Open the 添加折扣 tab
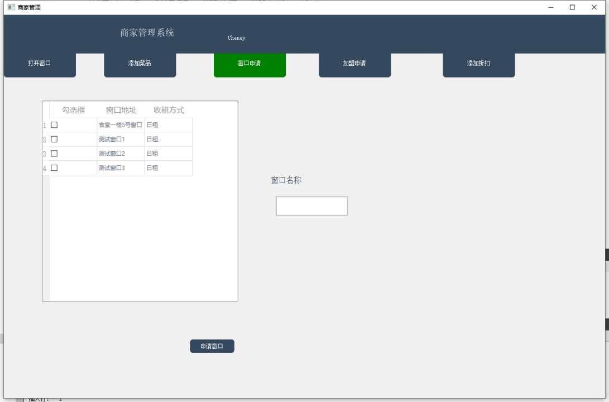 479,65
